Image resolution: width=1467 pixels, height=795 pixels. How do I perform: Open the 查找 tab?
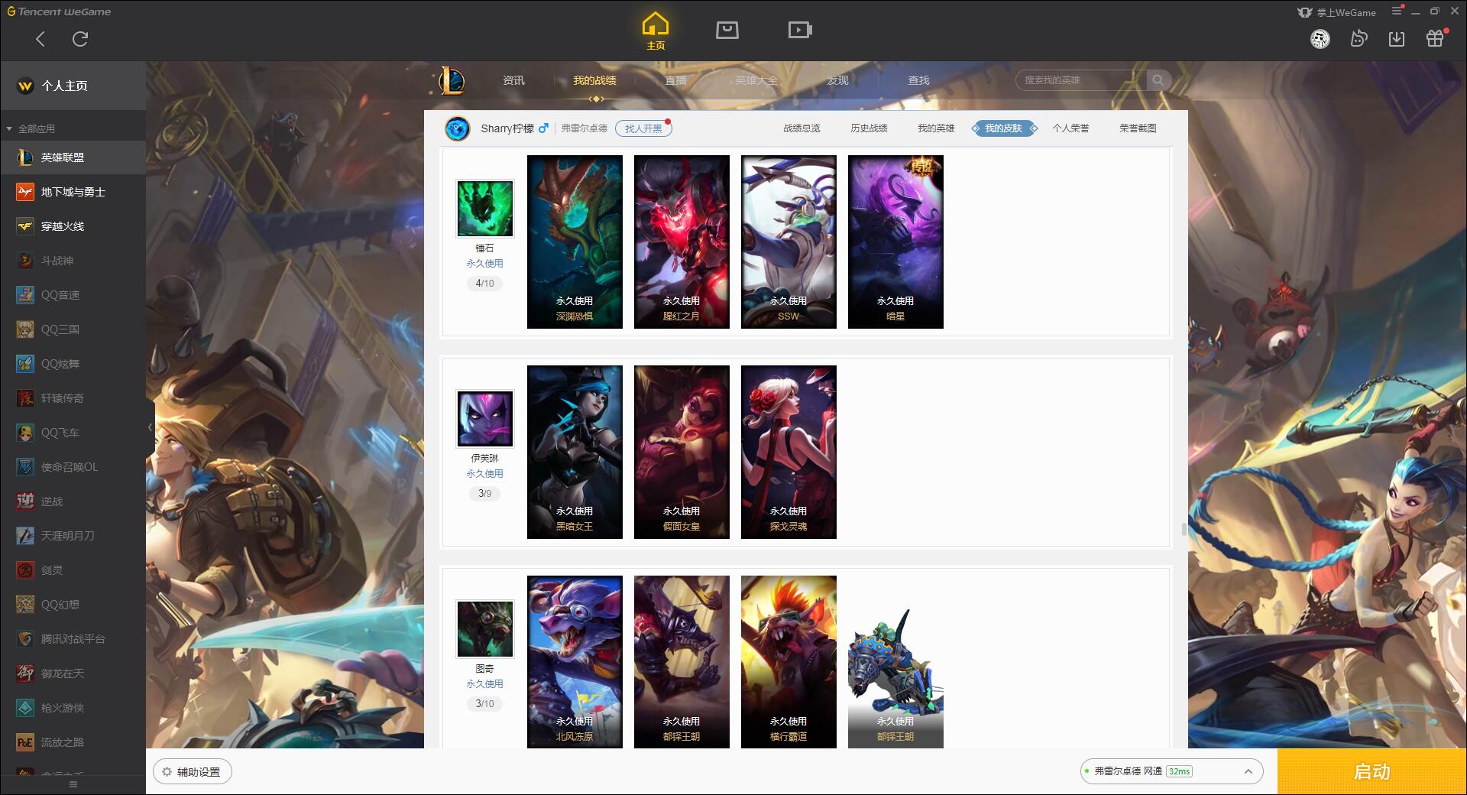pyautogui.click(x=918, y=80)
